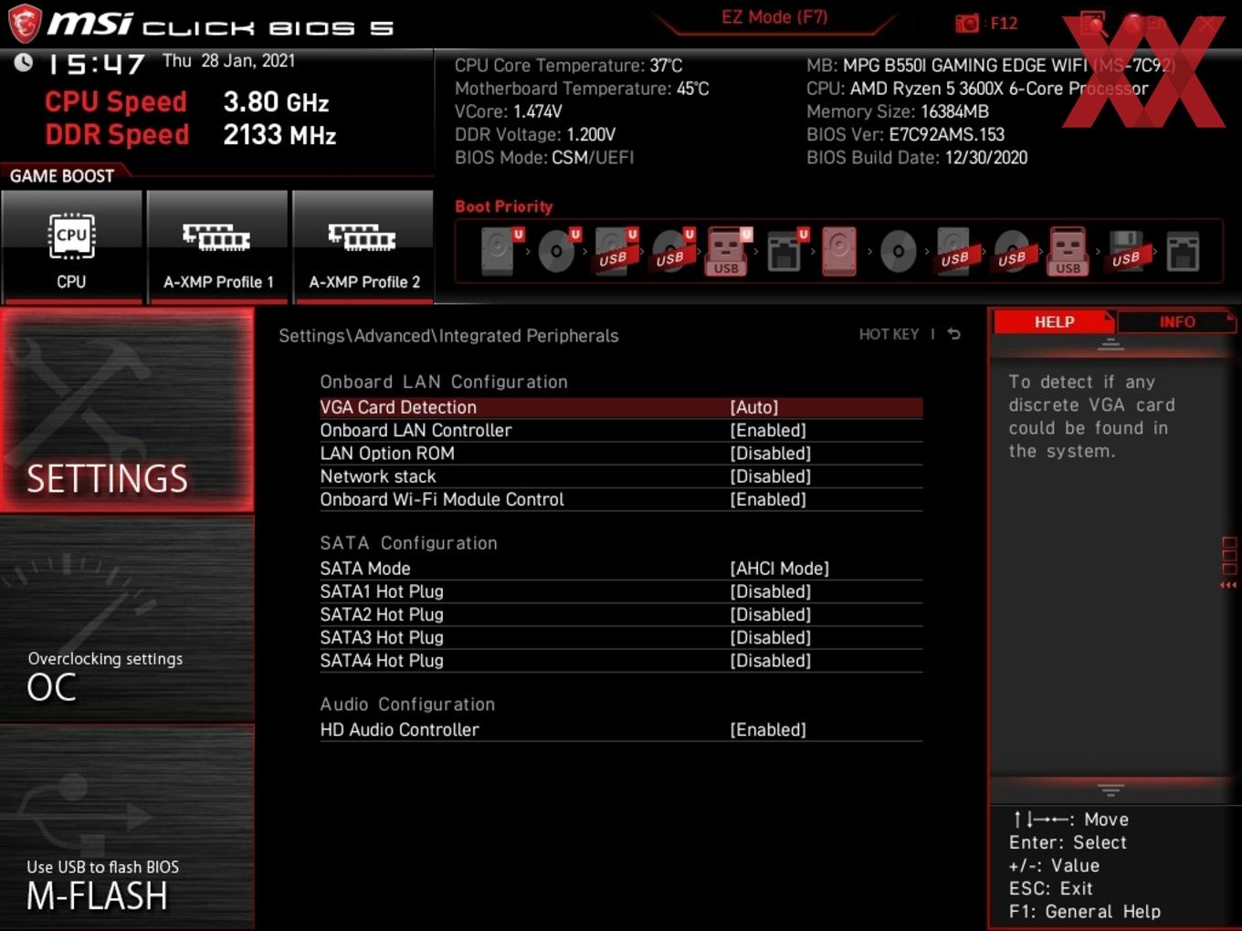This screenshot has height=931, width=1242.
Task: Open the SETTINGS menu tile
Action: tap(127, 410)
